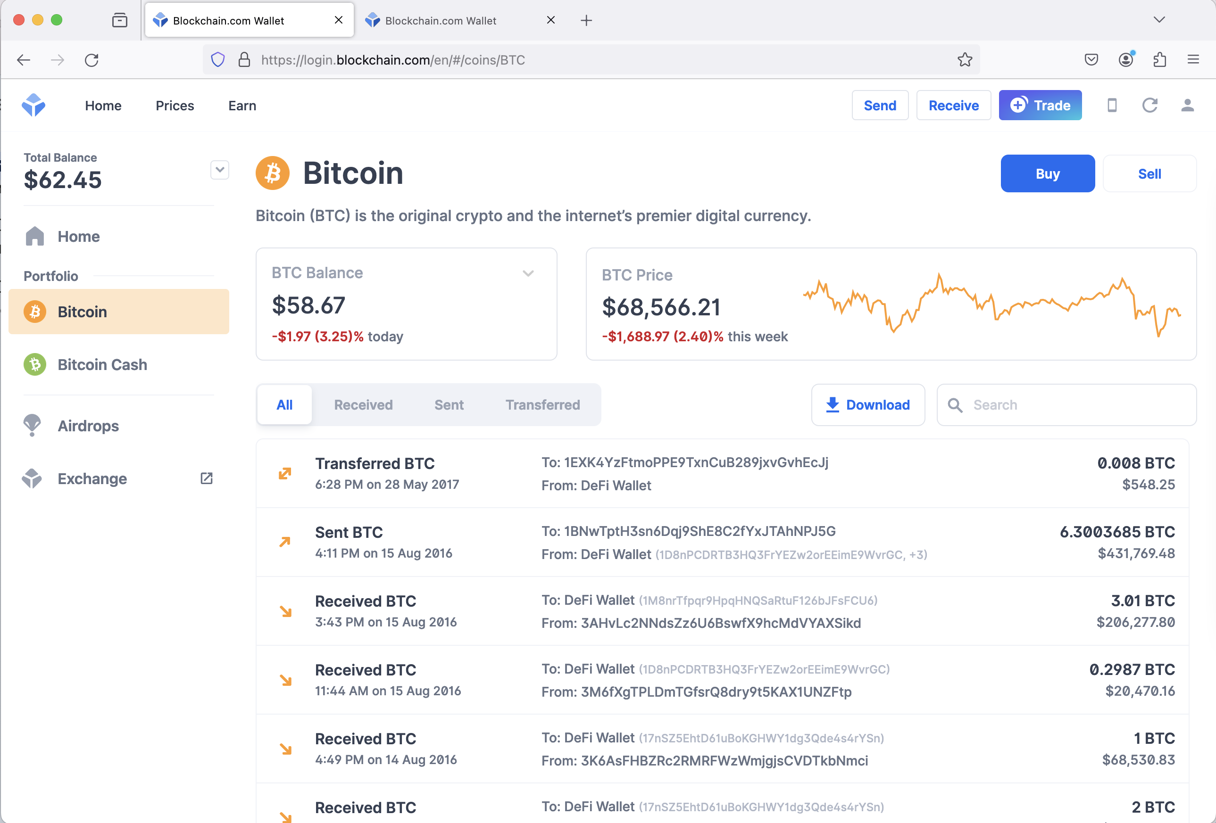
Task: Select Bitcoin Cash in Portfolio
Action: click(x=102, y=364)
